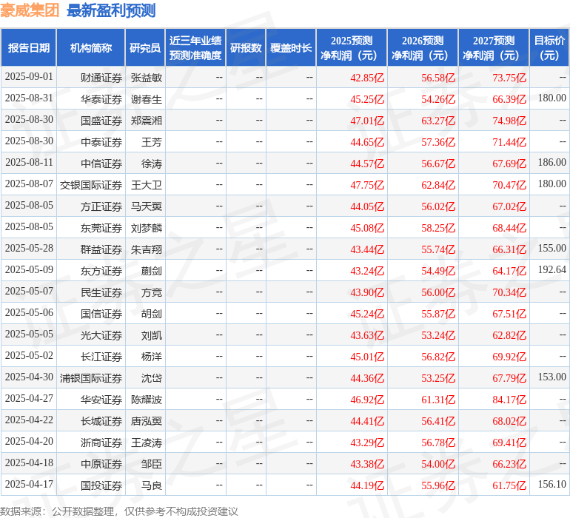This screenshot has height=518, width=570.
Task: Select the 覆盖时长 column header
Action: tap(291, 48)
